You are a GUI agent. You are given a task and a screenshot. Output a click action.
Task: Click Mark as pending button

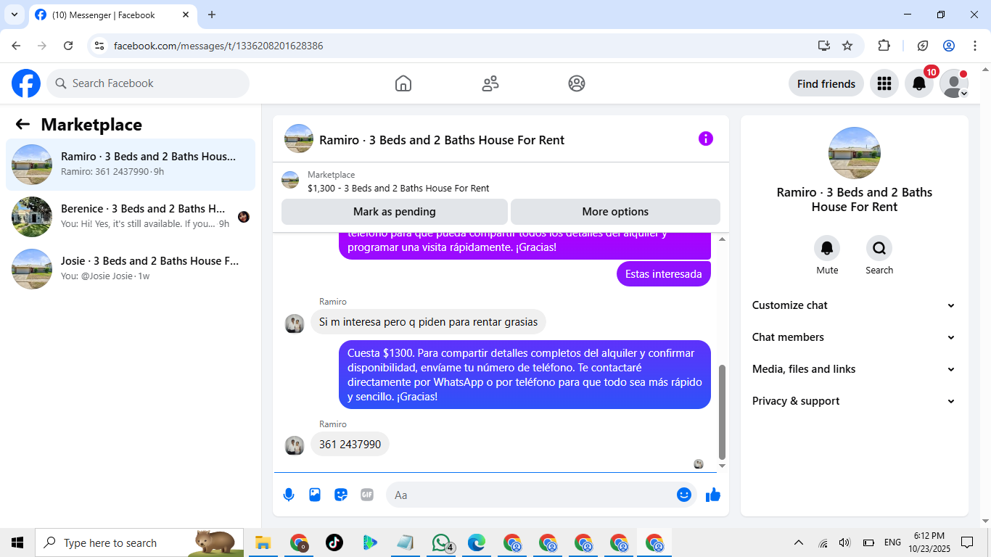click(395, 212)
